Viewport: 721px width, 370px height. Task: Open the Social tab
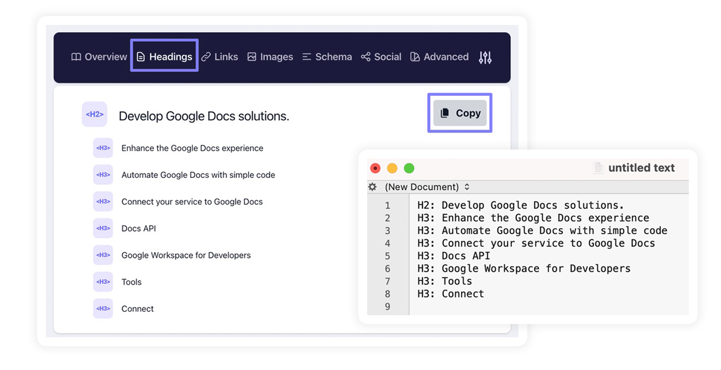point(381,56)
